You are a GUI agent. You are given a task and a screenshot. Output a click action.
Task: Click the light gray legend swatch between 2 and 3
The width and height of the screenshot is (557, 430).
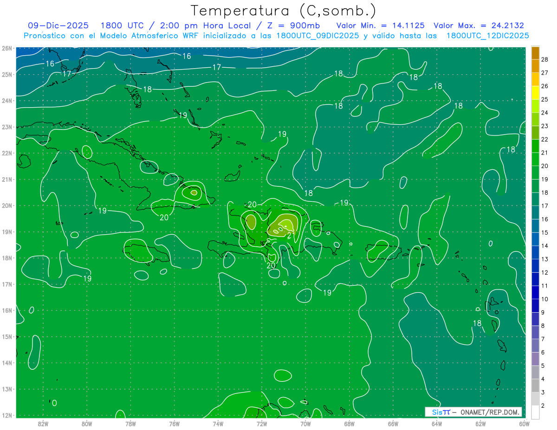click(535, 399)
